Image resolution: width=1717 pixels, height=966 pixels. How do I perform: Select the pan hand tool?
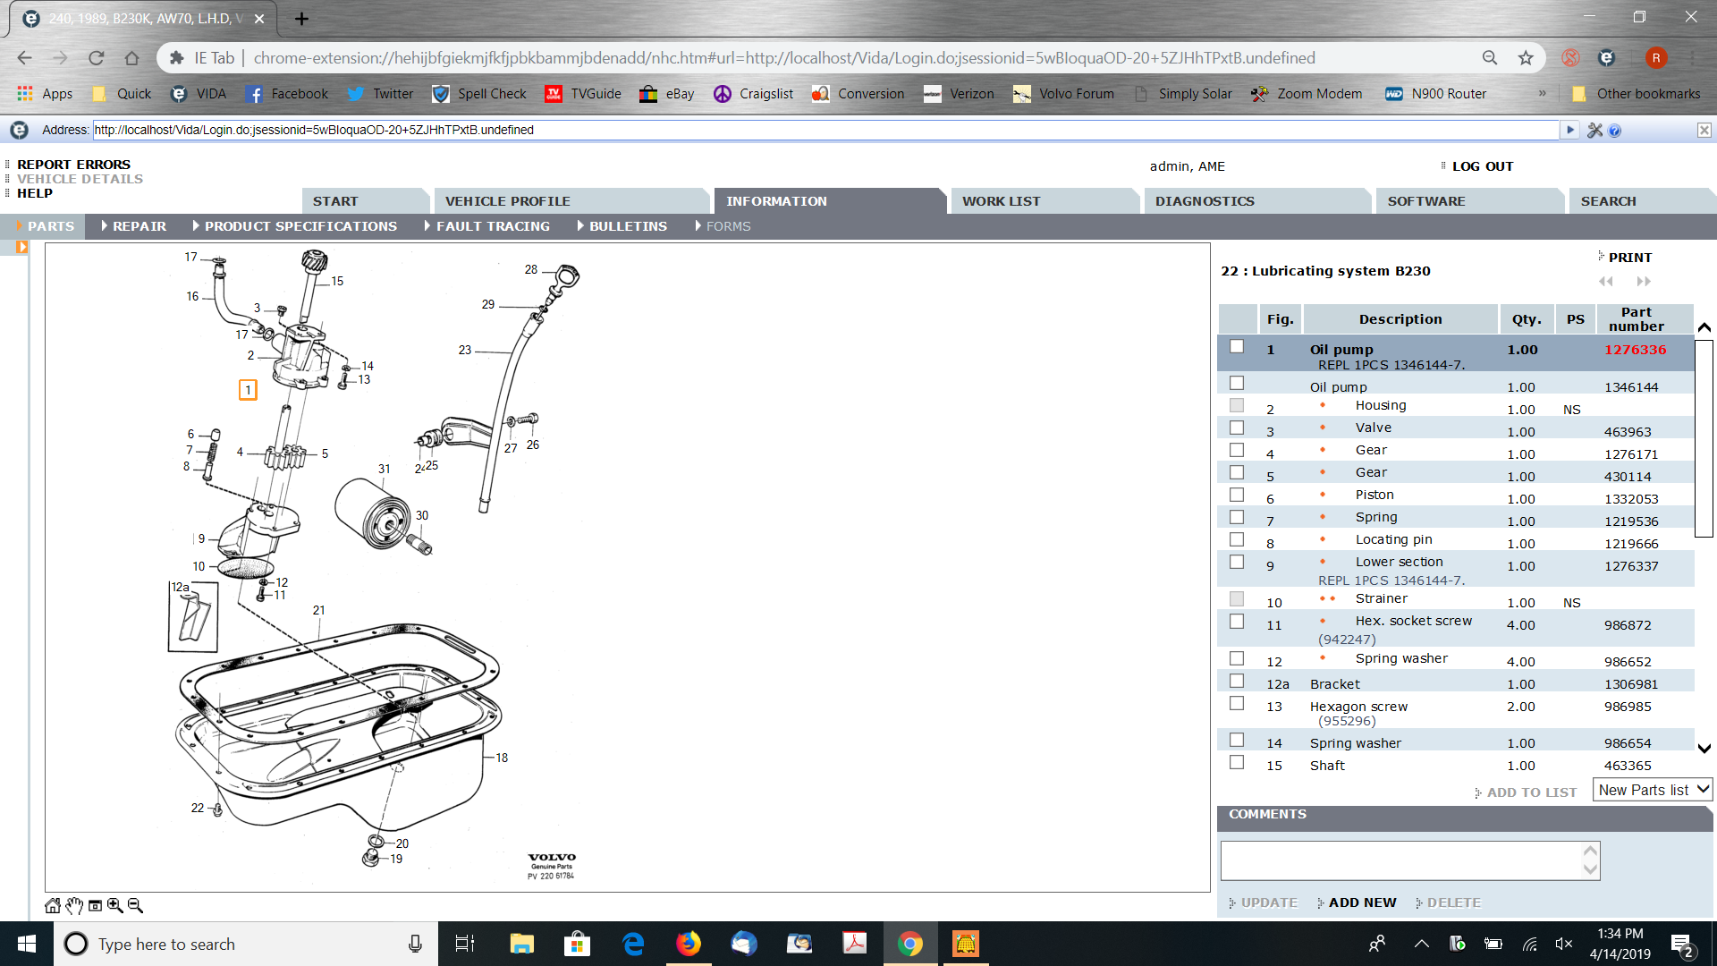tap(74, 905)
